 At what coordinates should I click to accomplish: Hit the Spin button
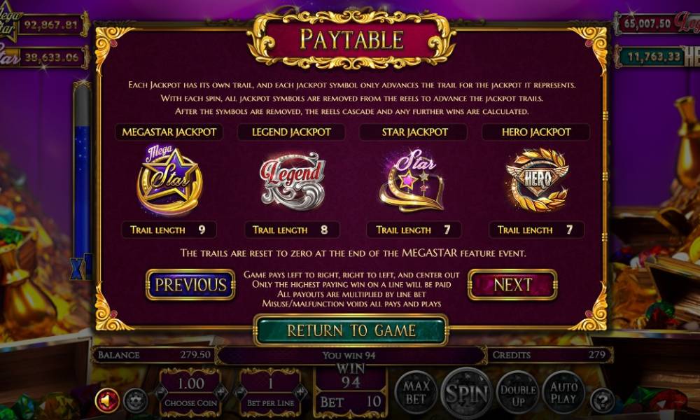466,393
